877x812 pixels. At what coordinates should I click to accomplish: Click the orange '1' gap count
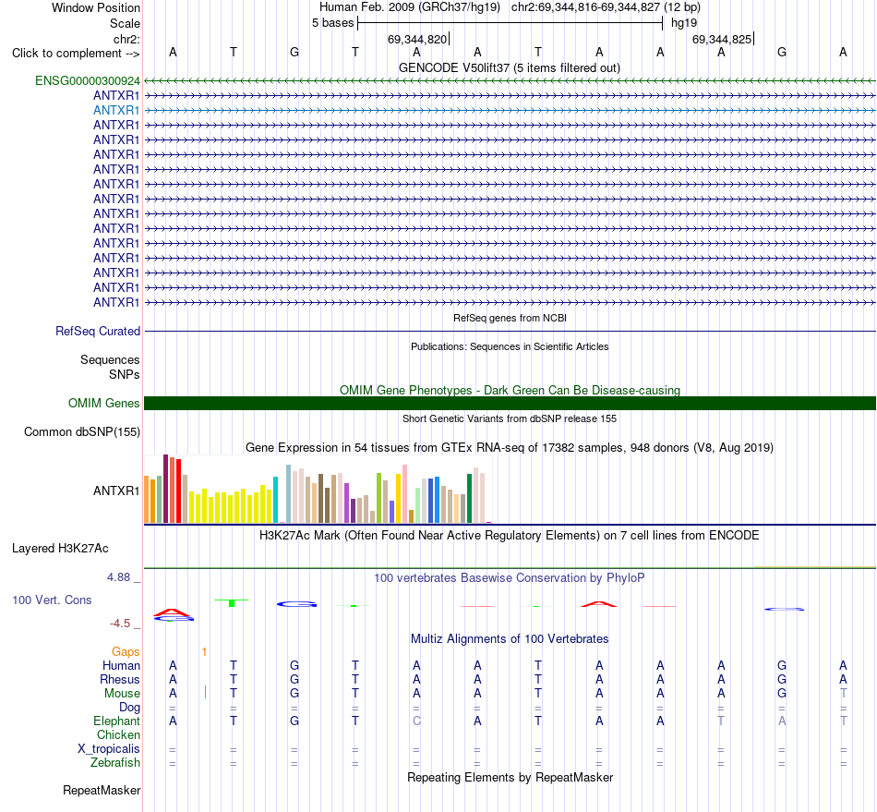205,651
